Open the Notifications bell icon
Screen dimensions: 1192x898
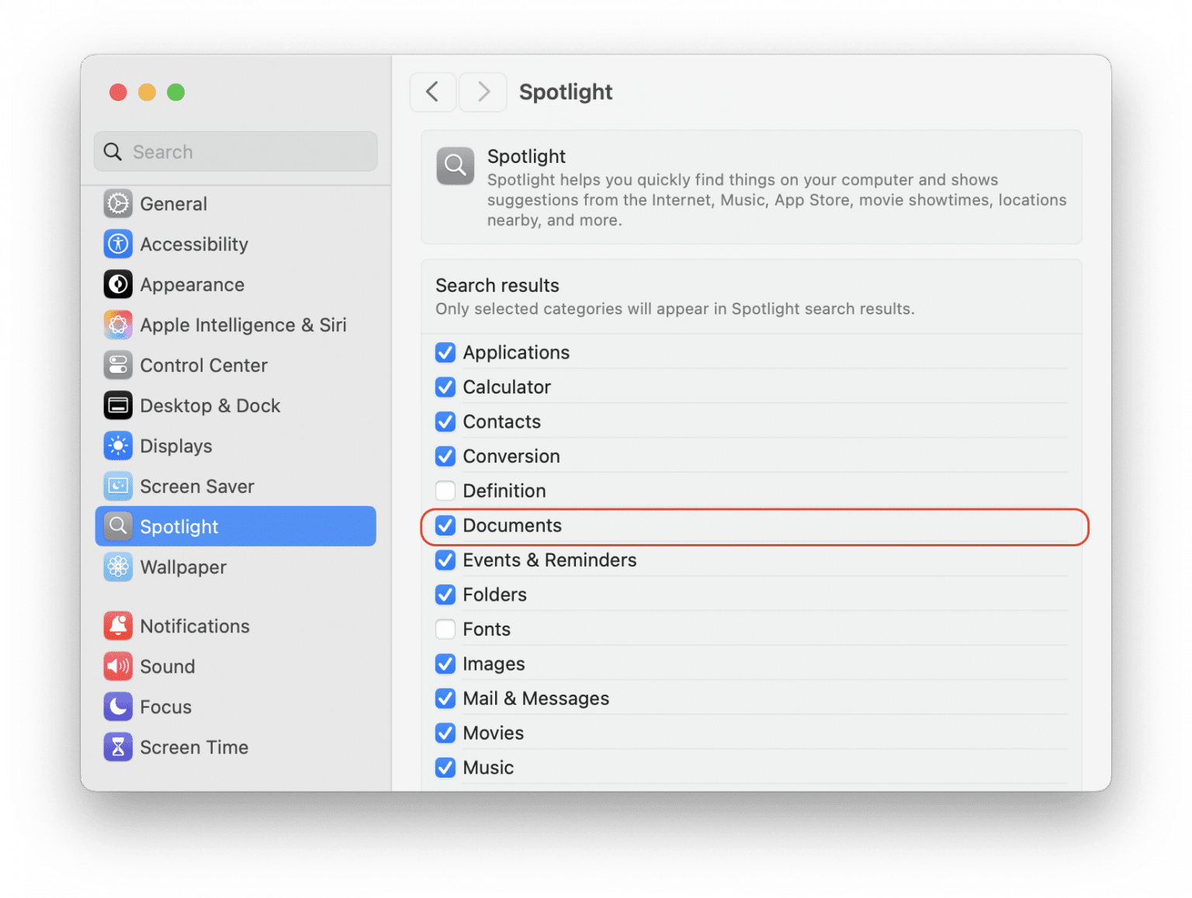pyautogui.click(x=118, y=626)
